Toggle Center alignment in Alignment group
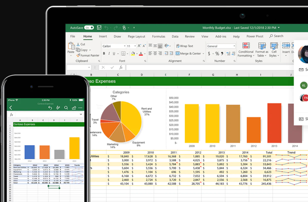 pos(155,53)
